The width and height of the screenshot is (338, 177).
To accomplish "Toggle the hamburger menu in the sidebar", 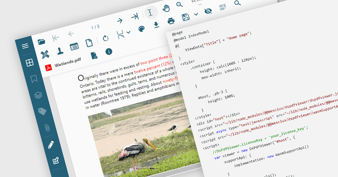I will click(x=25, y=46).
